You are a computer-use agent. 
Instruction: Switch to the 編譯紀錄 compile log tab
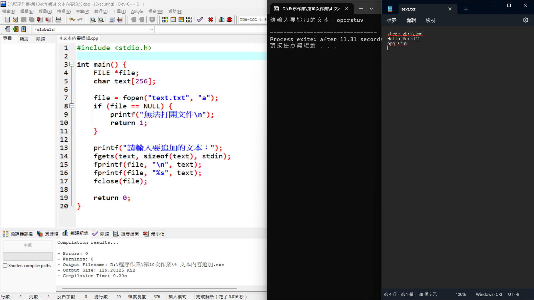click(75, 234)
